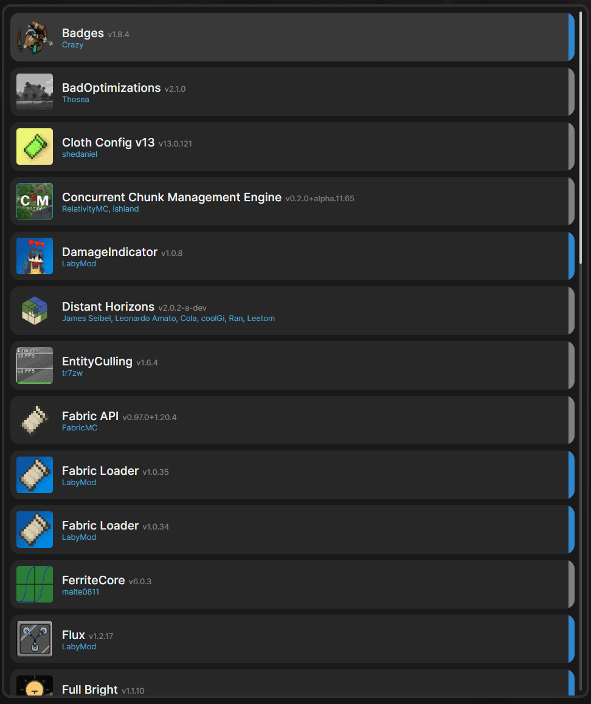
Task: Select the Cloth Config green icon
Action: pos(35,147)
